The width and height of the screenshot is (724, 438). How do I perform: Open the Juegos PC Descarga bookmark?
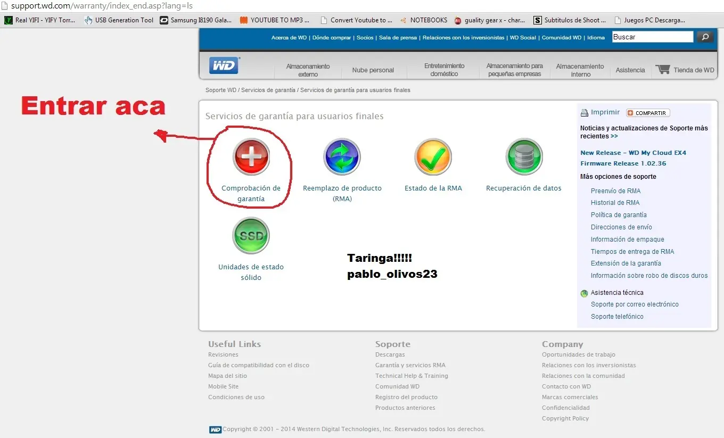(650, 20)
